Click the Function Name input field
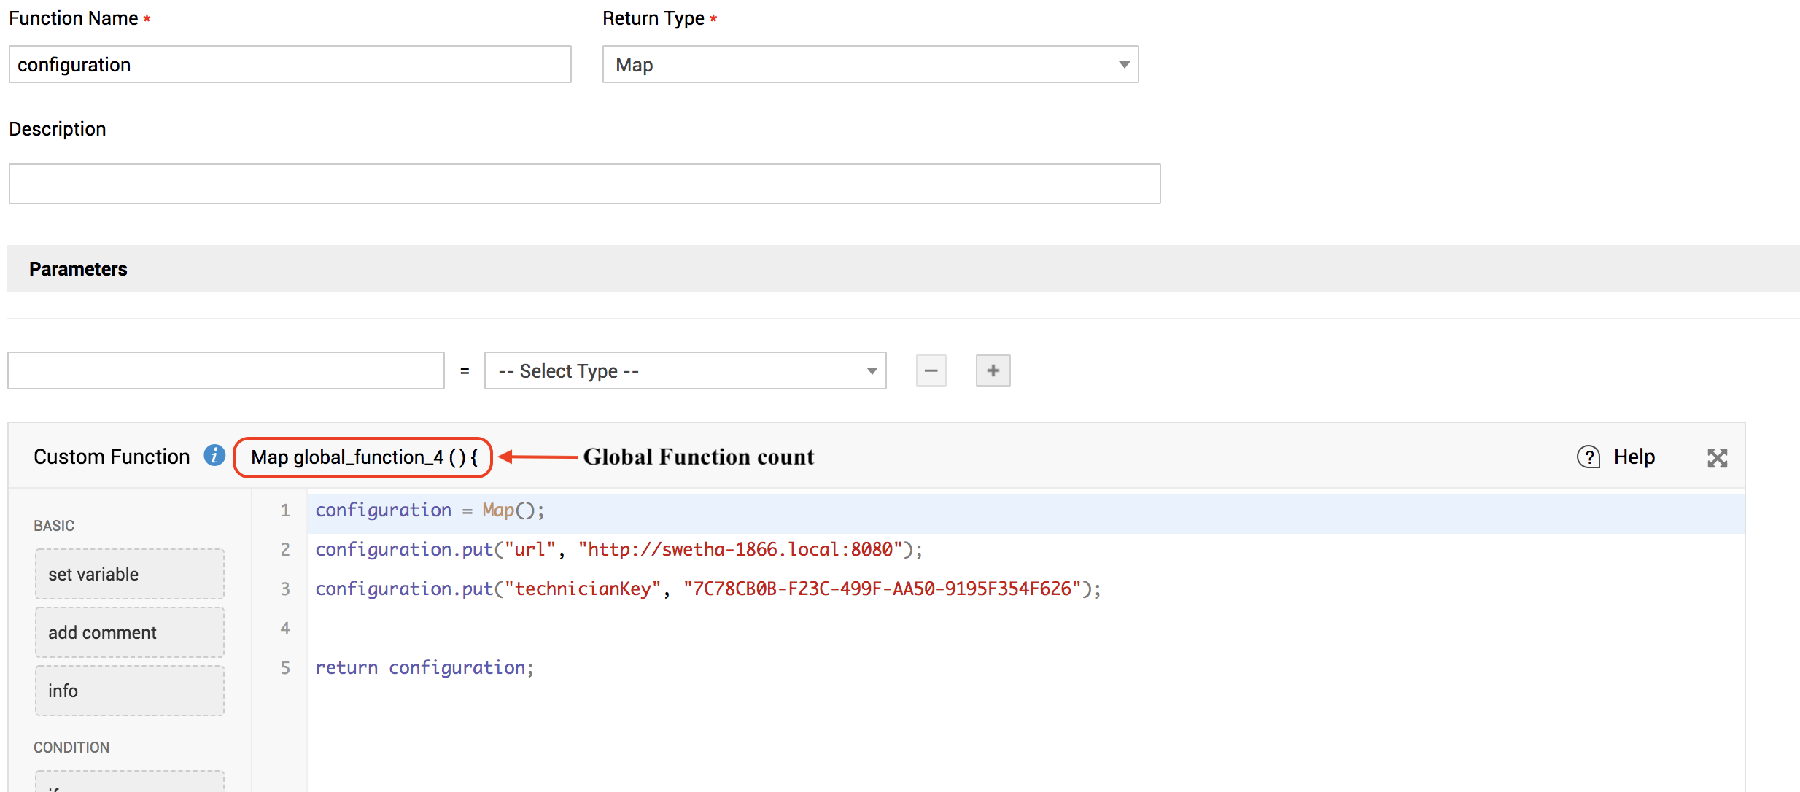Viewport: 1800px width, 792px height. (290, 65)
